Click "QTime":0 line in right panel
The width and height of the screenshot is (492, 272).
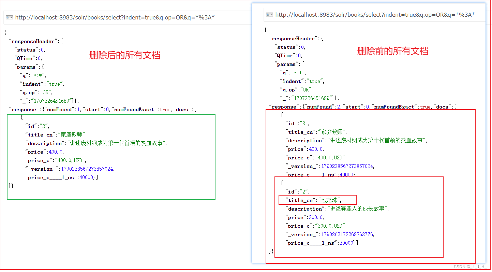pyautogui.click(x=288, y=56)
